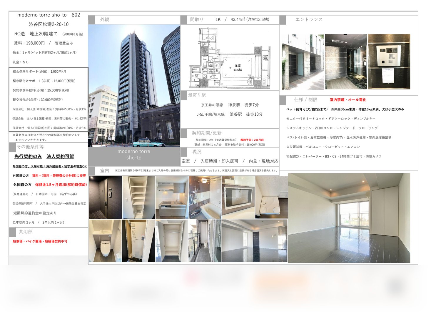This screenshot has width=441, height=312.
Task: Select '総合保険サポート(必須)：1,000円/月'
Action: (39, 72)
